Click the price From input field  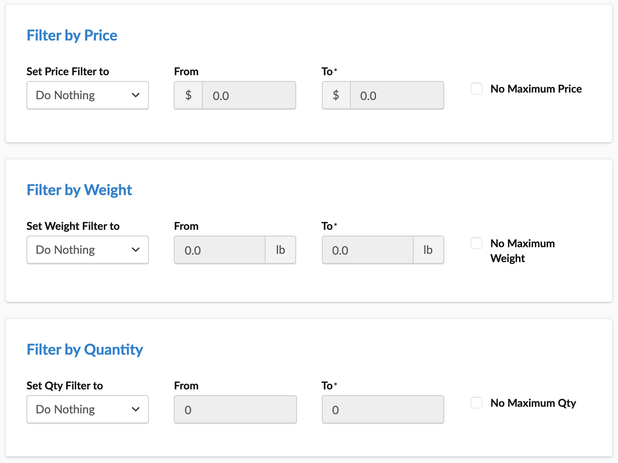(249, 95)
